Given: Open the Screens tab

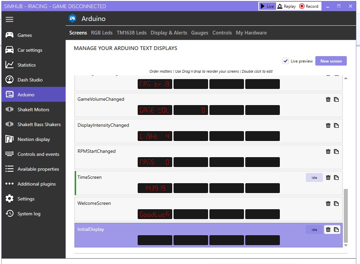Looking at the screenshot, I should pyautogui.click(x=78, y=32).
